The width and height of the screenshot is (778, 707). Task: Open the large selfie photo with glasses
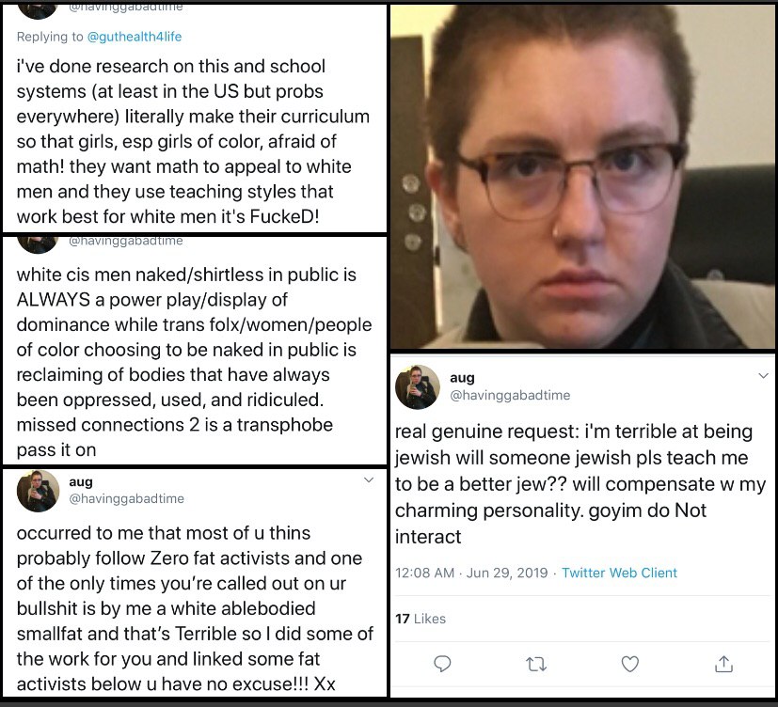tap(582, 177)
